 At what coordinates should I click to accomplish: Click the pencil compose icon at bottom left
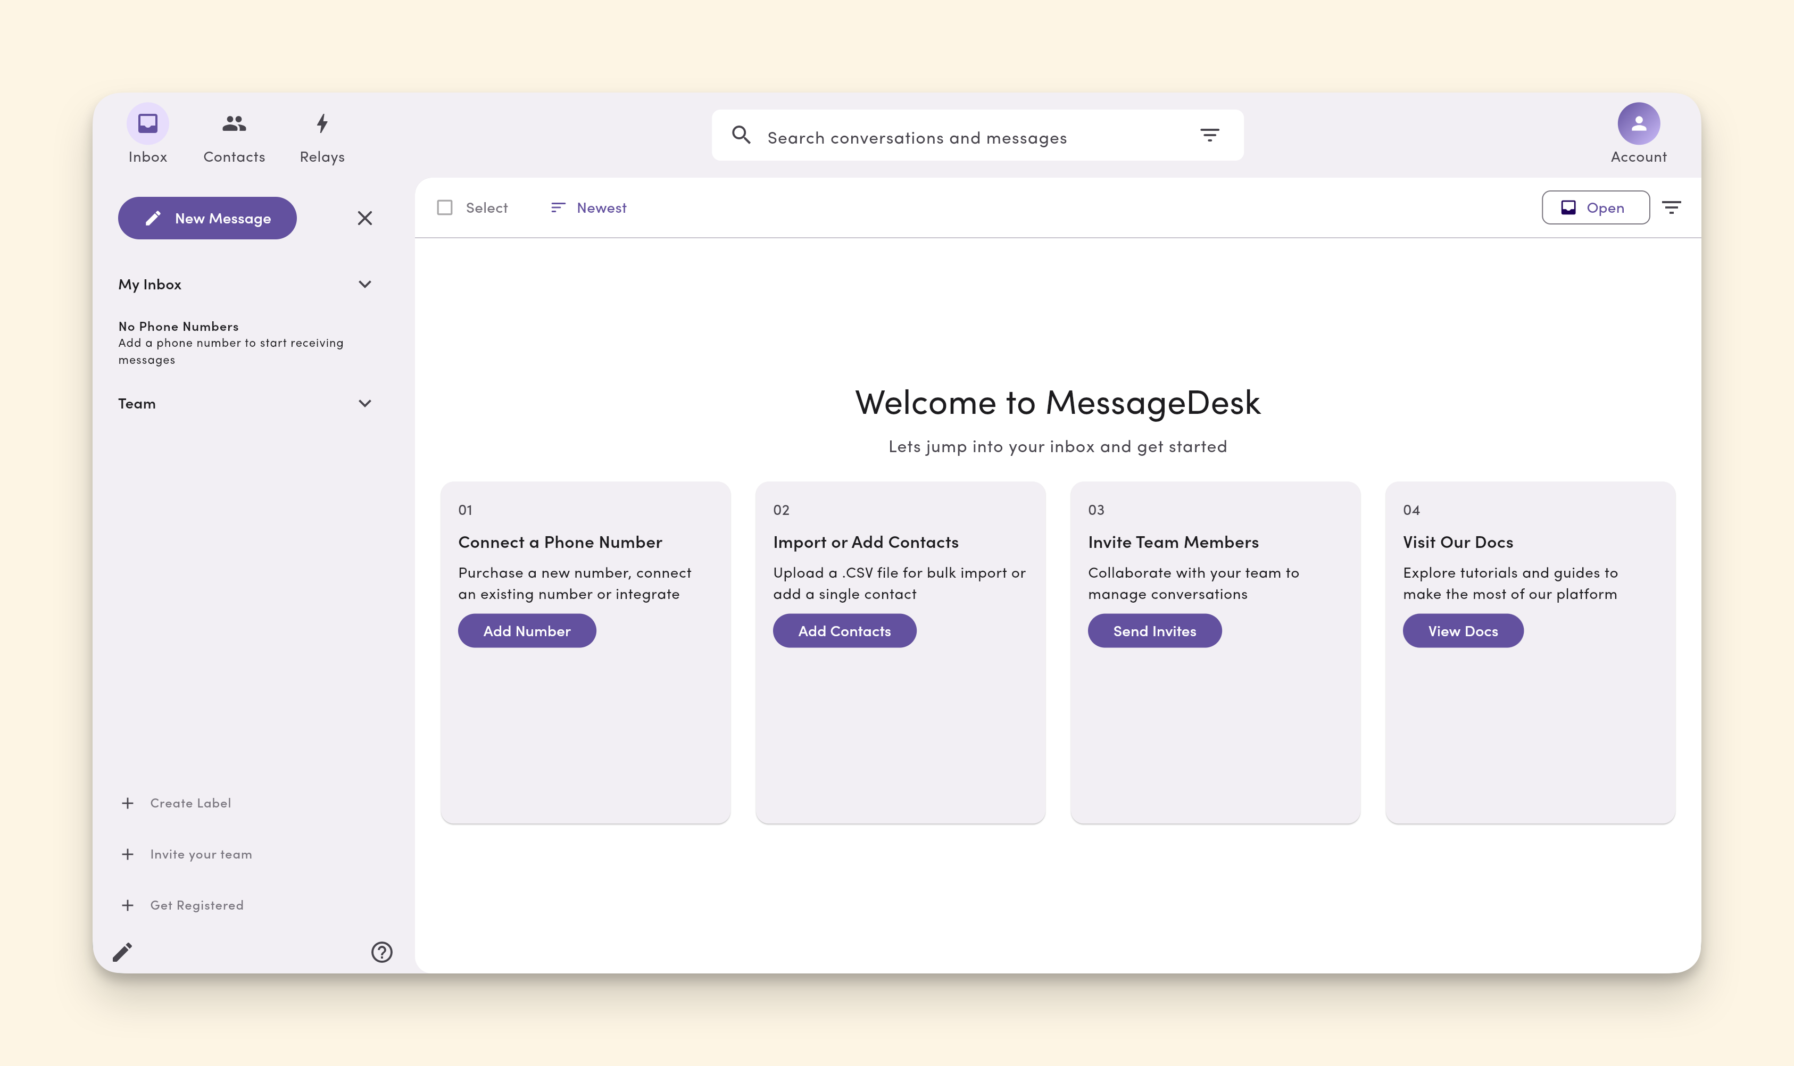(x=123, y=951)
